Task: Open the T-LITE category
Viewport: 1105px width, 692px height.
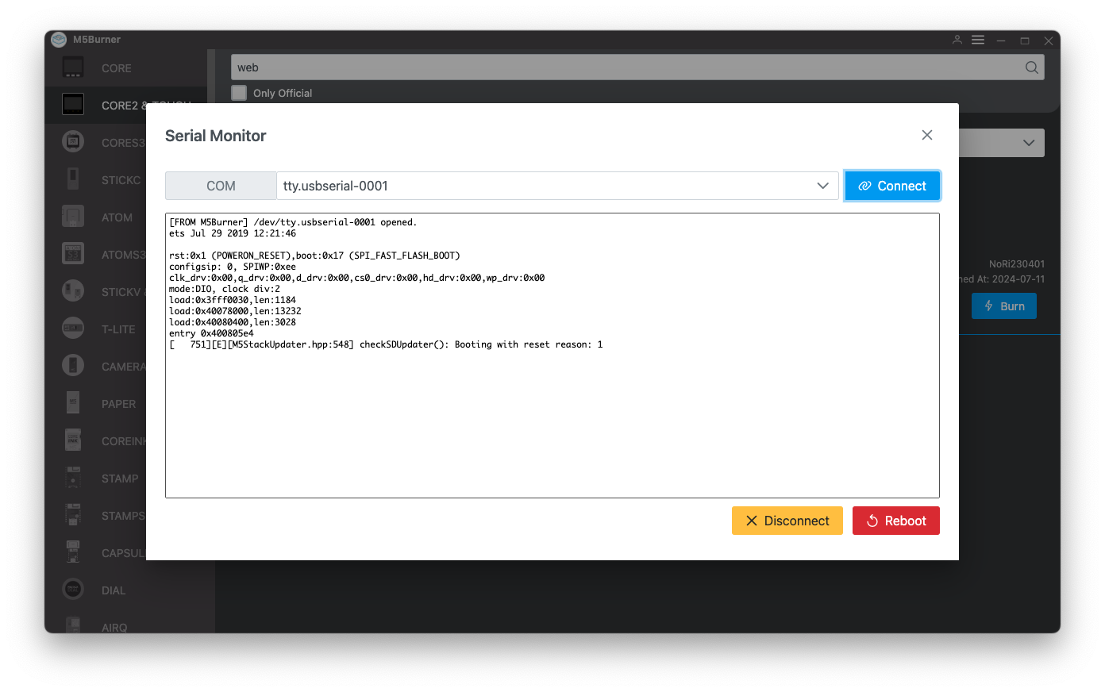Action: tap(118, 329)
